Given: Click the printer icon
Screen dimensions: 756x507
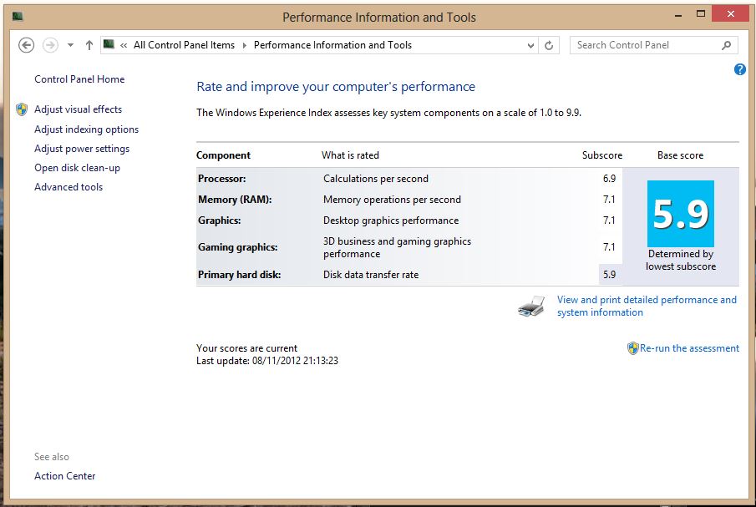Looking at the screenshot, I should pos(531,306).
